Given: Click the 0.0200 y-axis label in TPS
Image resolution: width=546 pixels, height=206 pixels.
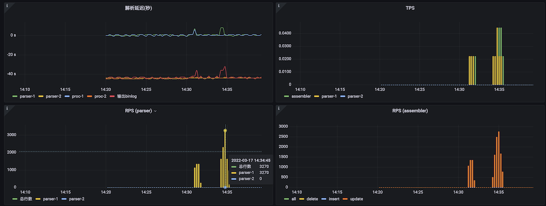Looking at the screenshot, I should click(284, 59).
